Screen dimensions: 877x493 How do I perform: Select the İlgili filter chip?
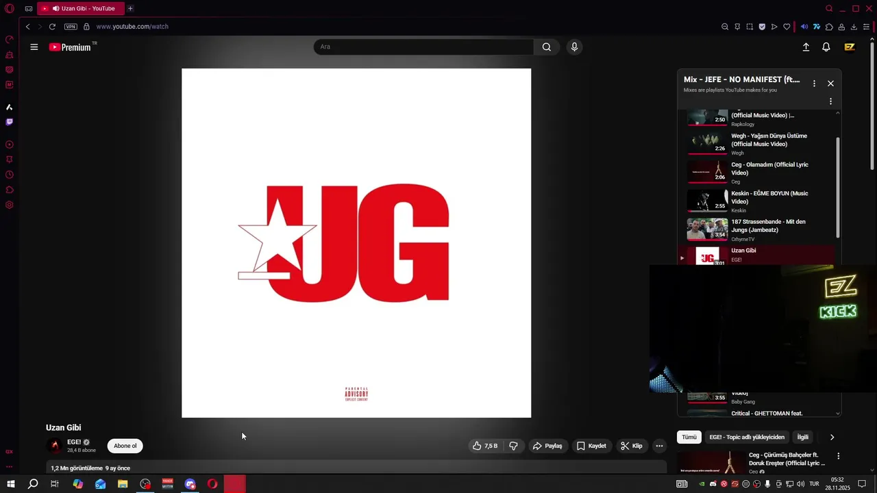pos(802,437)
